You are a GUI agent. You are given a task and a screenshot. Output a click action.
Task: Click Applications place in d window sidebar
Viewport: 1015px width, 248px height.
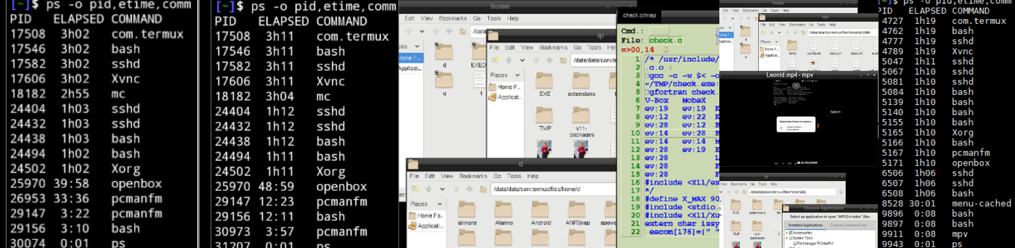[x=426, y=226]
